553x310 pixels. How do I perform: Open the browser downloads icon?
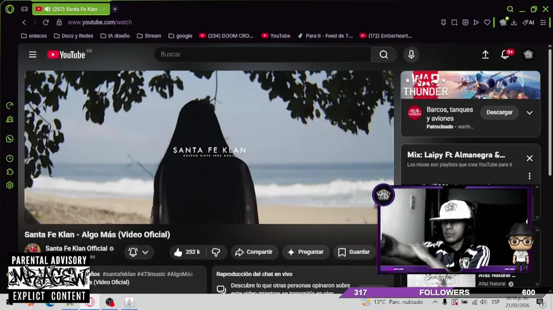[514, 22]
